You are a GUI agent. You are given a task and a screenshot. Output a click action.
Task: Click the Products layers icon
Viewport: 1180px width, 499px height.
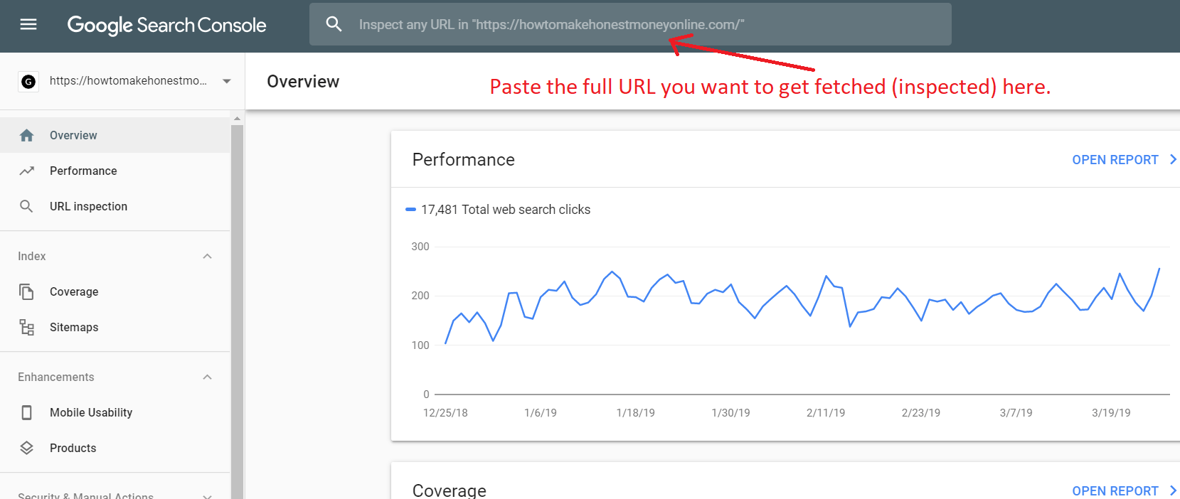click(x=27, y=448)
